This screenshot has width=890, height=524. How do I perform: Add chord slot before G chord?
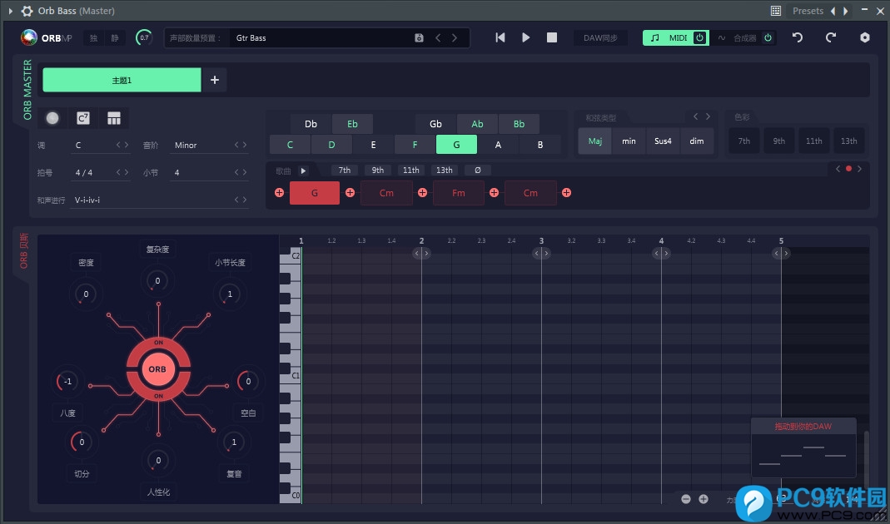[x=279, y=193]
